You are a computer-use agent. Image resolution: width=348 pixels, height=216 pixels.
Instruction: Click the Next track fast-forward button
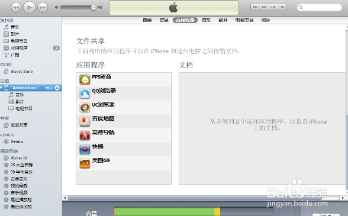click(x=43, y=7)
